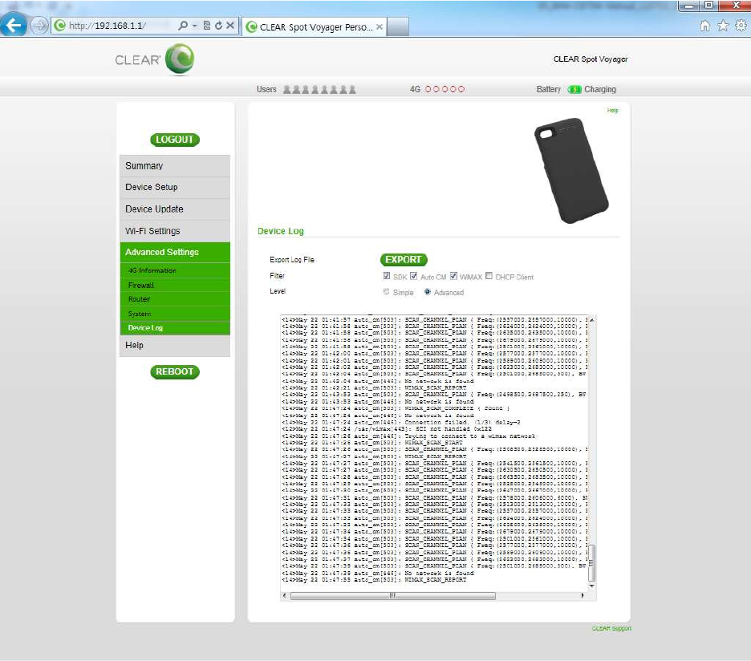Open the Firewall submenu item
This screenshot has width=751, height=661.
pos(175,285)
